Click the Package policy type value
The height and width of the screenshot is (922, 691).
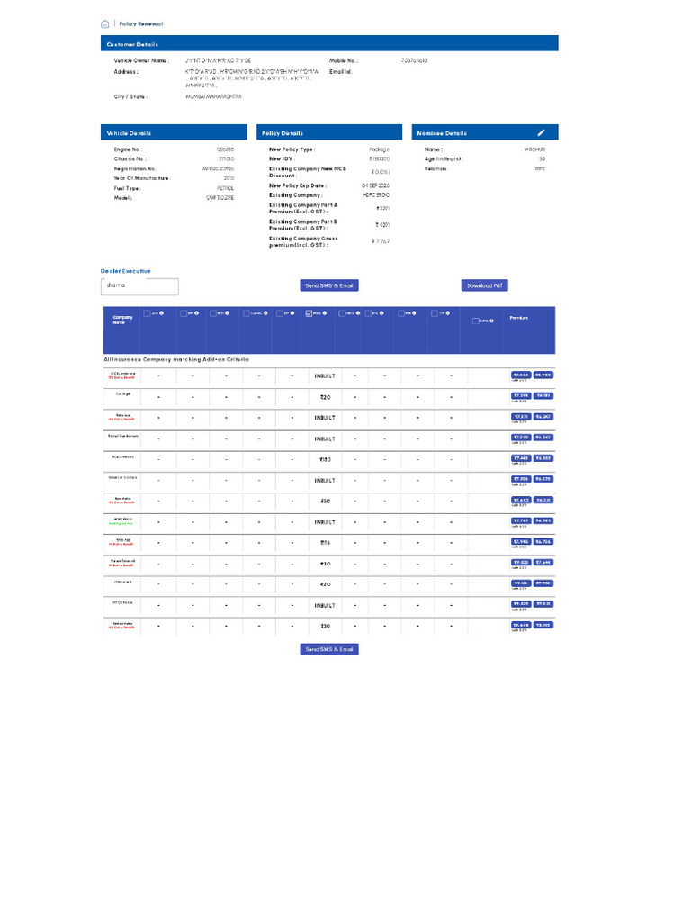point(379,149)
